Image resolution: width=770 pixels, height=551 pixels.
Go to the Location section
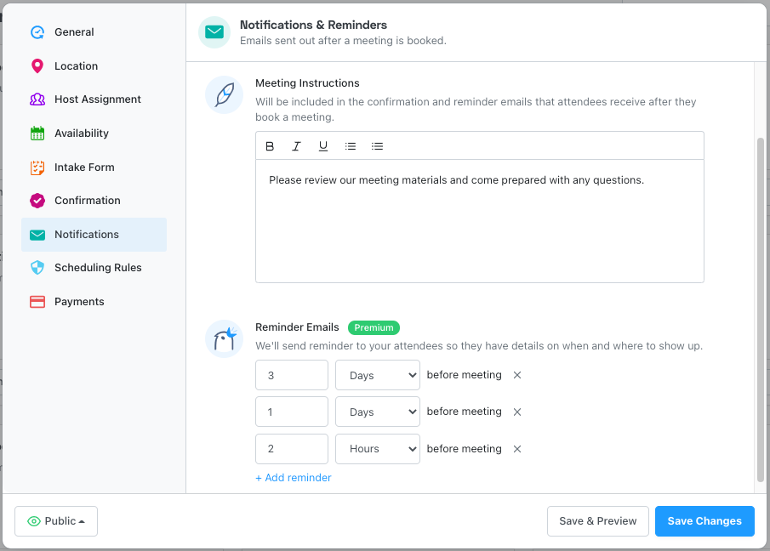click(x=94, y=65)
